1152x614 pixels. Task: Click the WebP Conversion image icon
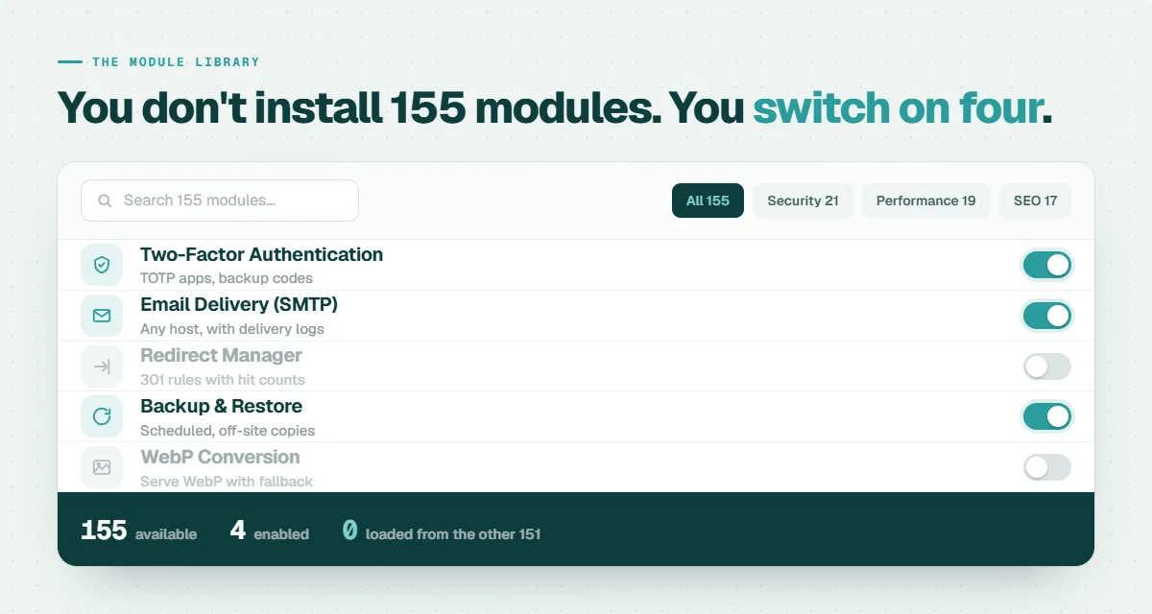click(102, 467)
